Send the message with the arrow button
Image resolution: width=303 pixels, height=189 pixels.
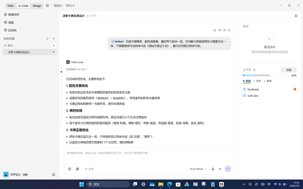click(228, 169)
